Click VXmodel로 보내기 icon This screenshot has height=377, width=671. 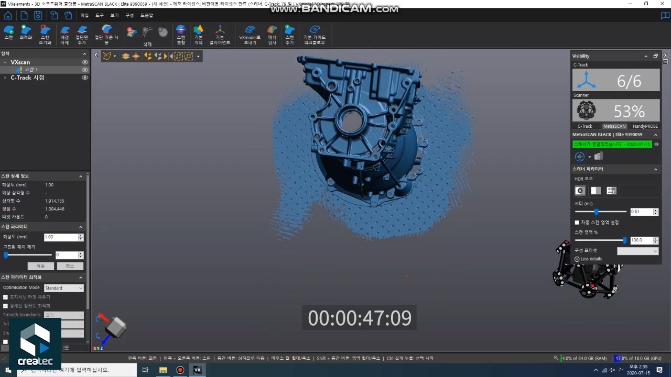[x=250, y=35]
